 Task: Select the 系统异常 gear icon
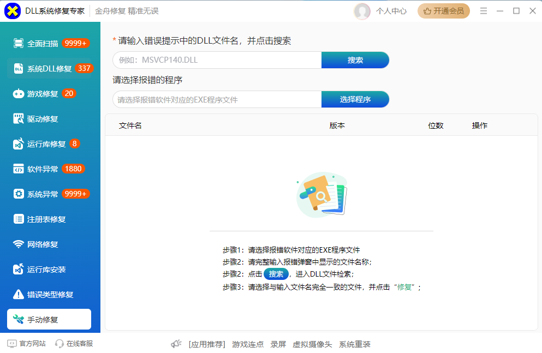[19, 194]
